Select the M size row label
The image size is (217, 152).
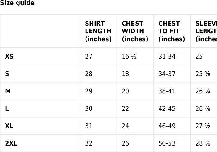[x=8, y=91]
